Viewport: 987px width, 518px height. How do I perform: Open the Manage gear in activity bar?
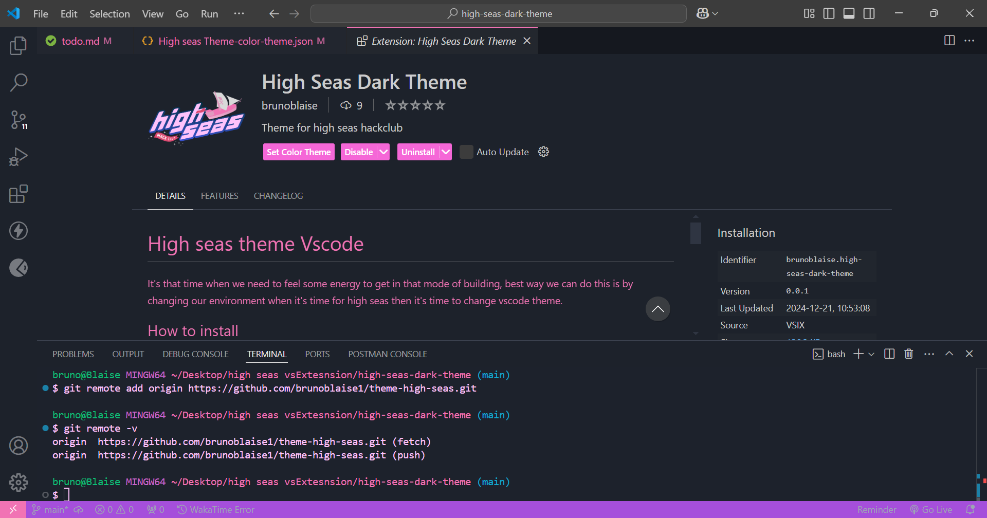tap(19, 483)
